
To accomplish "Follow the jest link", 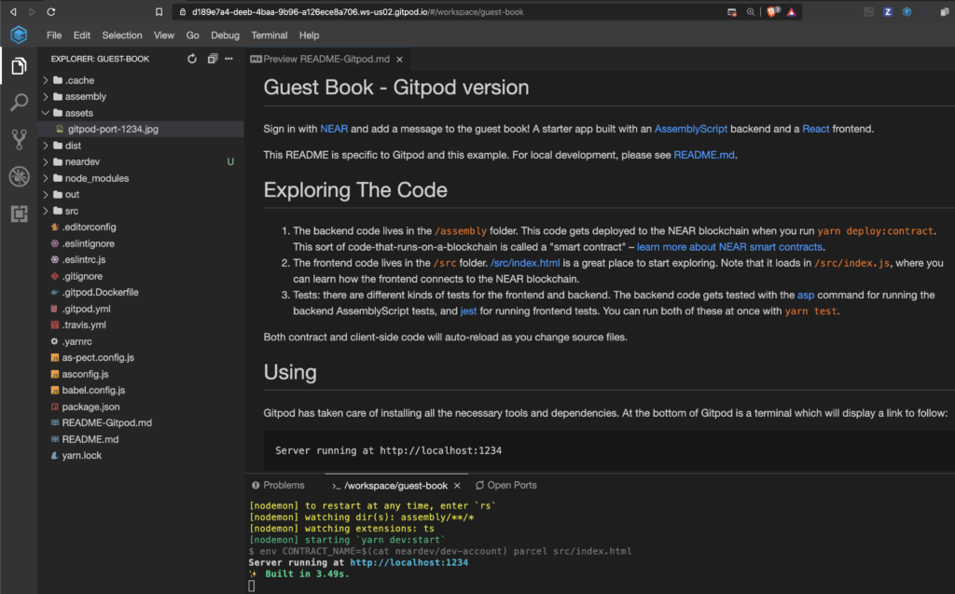I will point(468,311).
